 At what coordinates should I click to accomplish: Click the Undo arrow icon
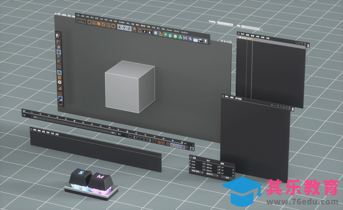pos(79,21)
